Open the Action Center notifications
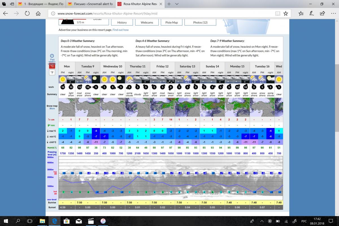The image size is (339, 226). click(331, 221)
